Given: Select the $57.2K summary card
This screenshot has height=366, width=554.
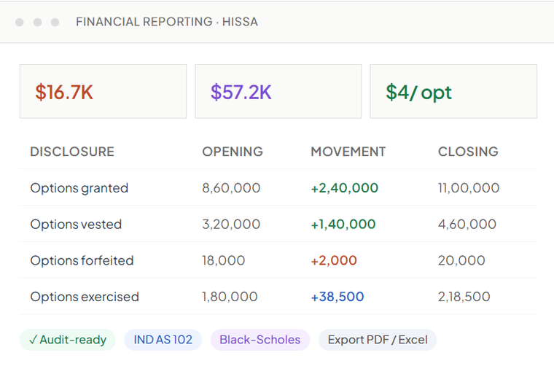Looking at the screenshot, I should click(278, 92).
